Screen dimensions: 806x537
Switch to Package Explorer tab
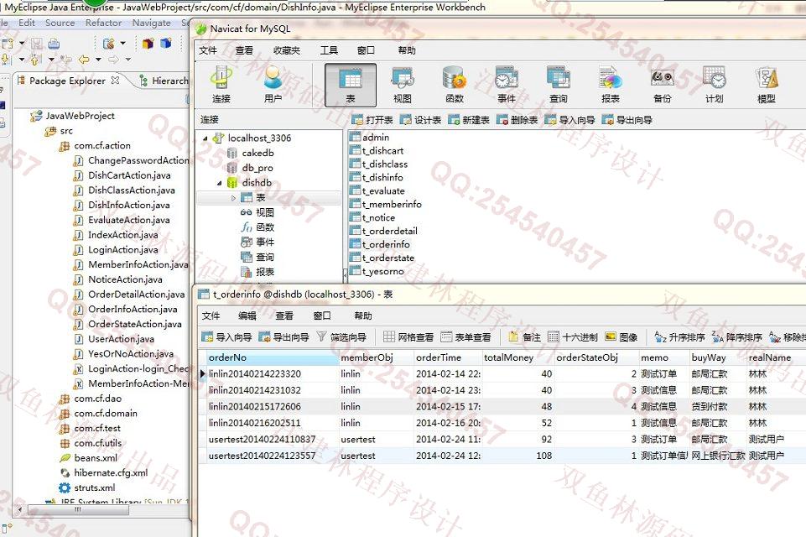point(67,81)
